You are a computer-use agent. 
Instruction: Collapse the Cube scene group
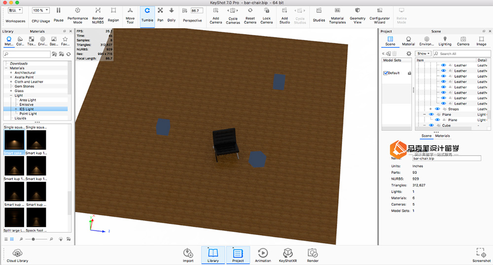coord(424,125)
